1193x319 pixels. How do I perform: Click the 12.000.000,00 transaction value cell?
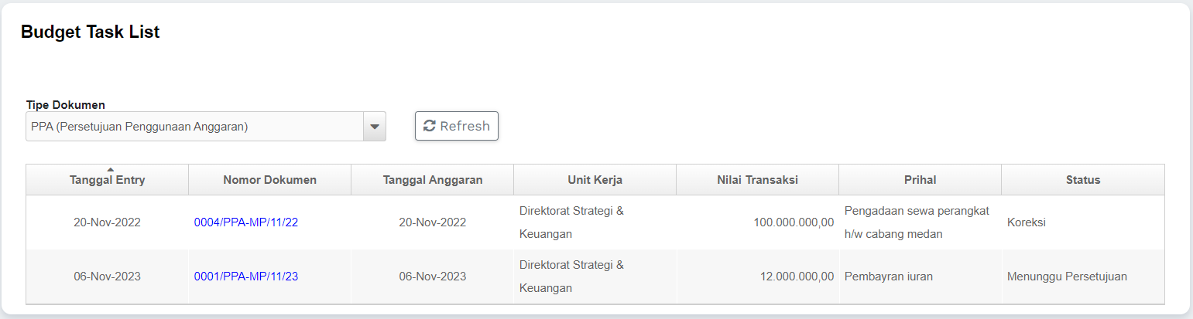797,277
